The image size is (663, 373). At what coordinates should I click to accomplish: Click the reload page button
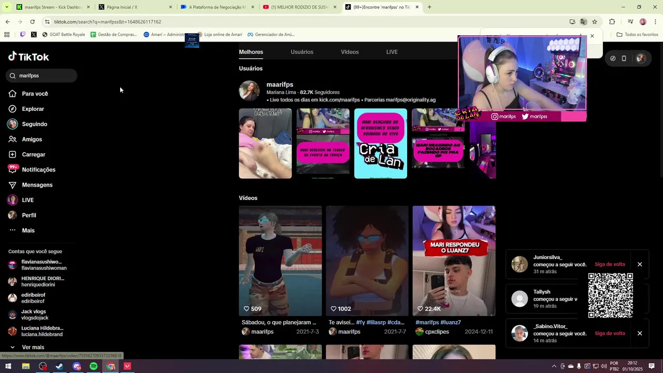tap(32, 22)
